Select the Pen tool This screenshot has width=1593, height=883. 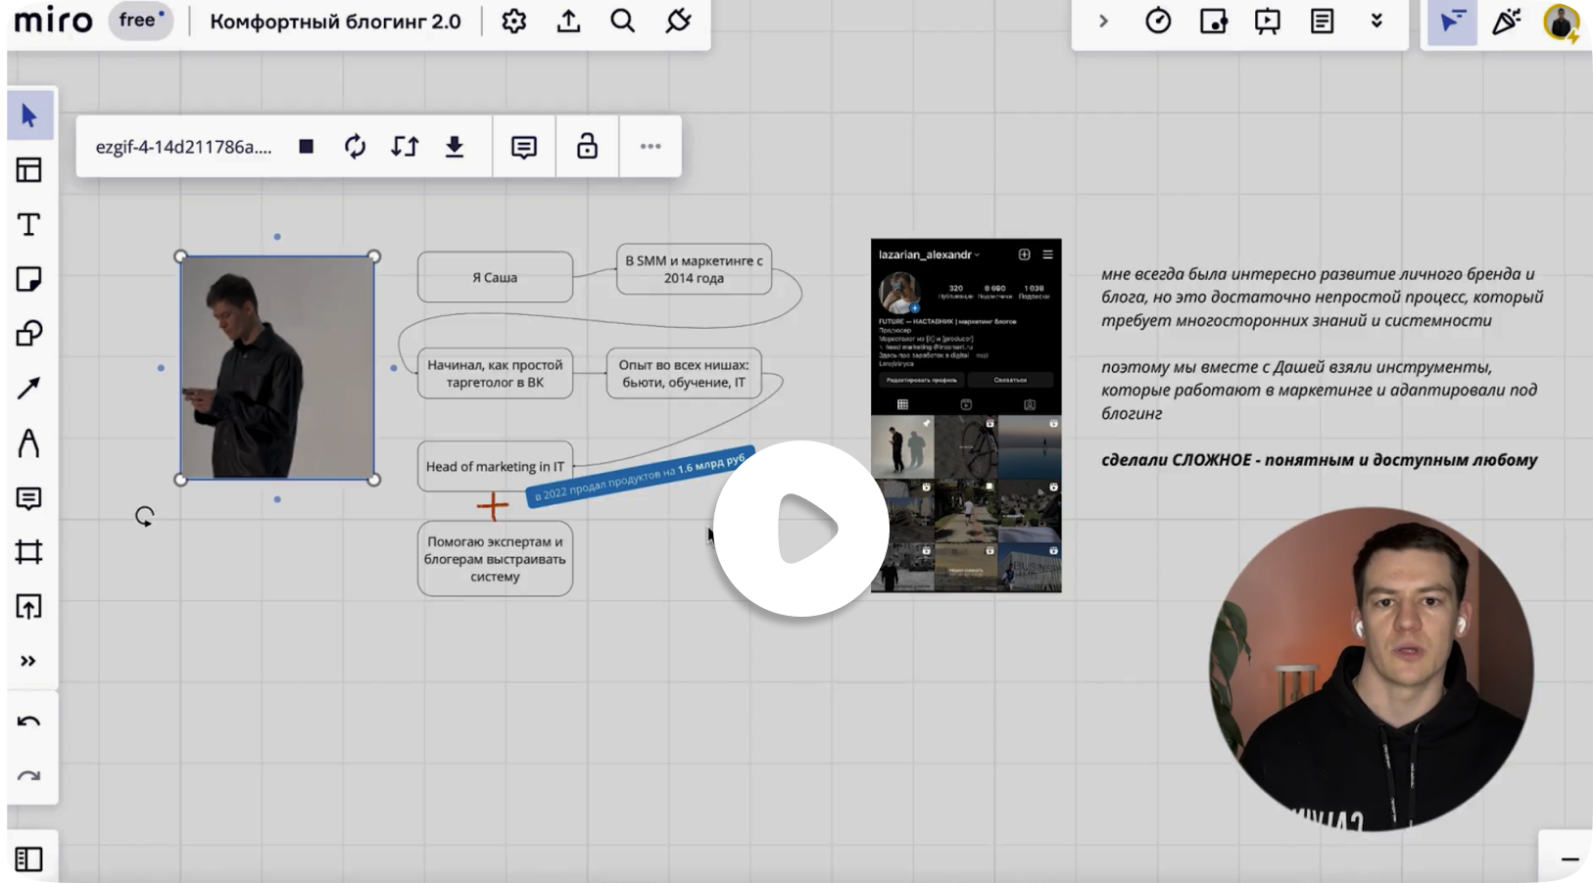coord(29,443)
